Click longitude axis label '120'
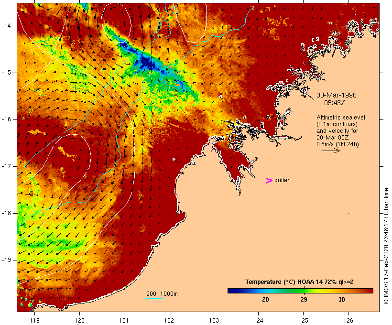 (x=79, y=320)
